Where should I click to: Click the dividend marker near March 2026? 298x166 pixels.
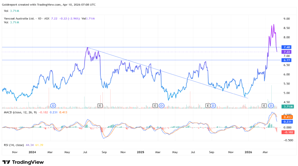tap(271, 105)
